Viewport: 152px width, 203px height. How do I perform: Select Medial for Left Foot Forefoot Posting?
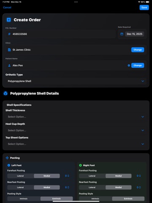(x=47, y=176)
